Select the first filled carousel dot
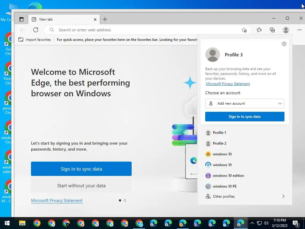 click(x=120, y=200)
